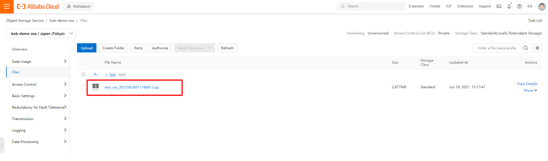Open Cloud Shell terminal icon
Viewport: 548px width, 161px height.
tap(499, 6)
